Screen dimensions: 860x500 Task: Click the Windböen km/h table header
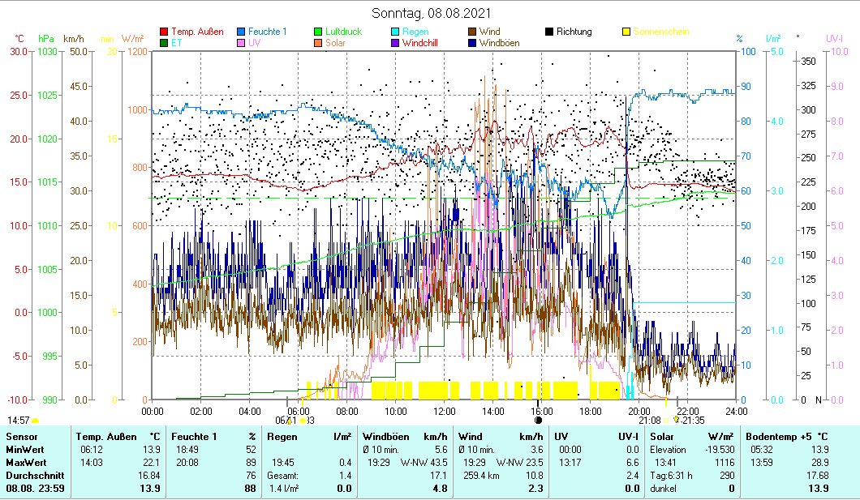point(405,437)
